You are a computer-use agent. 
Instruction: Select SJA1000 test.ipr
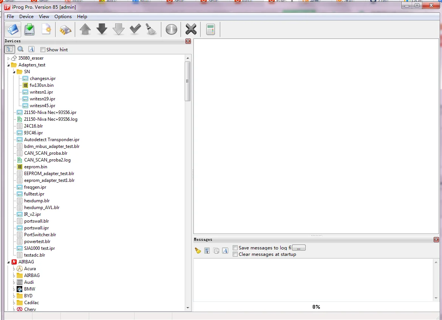pos(39,248)
